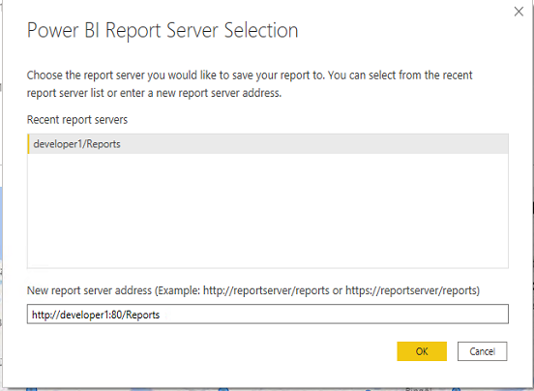Click the port number 80 in the address
Image resolution: width=534 pixels, height=391 pixels.
point(116,315)
